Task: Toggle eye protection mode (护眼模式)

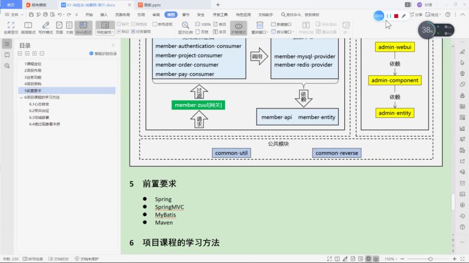Action: click(238, 28)
